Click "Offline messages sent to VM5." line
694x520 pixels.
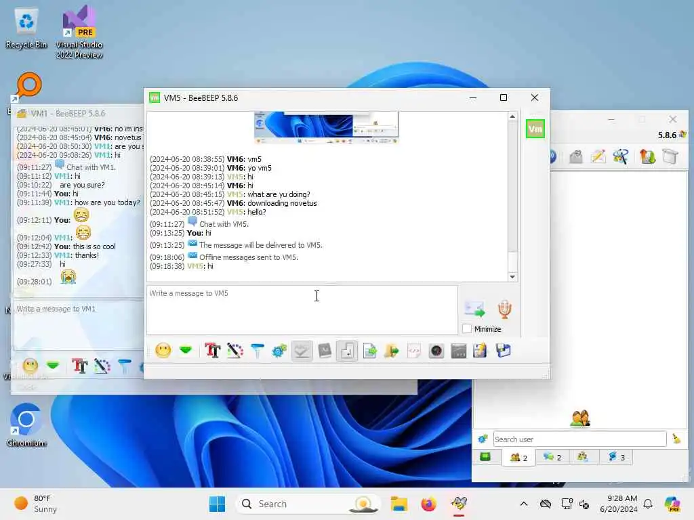pos(249,257)
